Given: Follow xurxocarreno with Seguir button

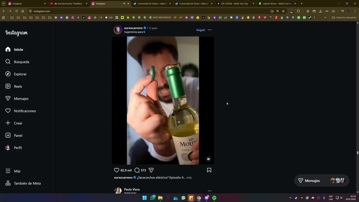Looking at the screenshot, I should 201,30.
